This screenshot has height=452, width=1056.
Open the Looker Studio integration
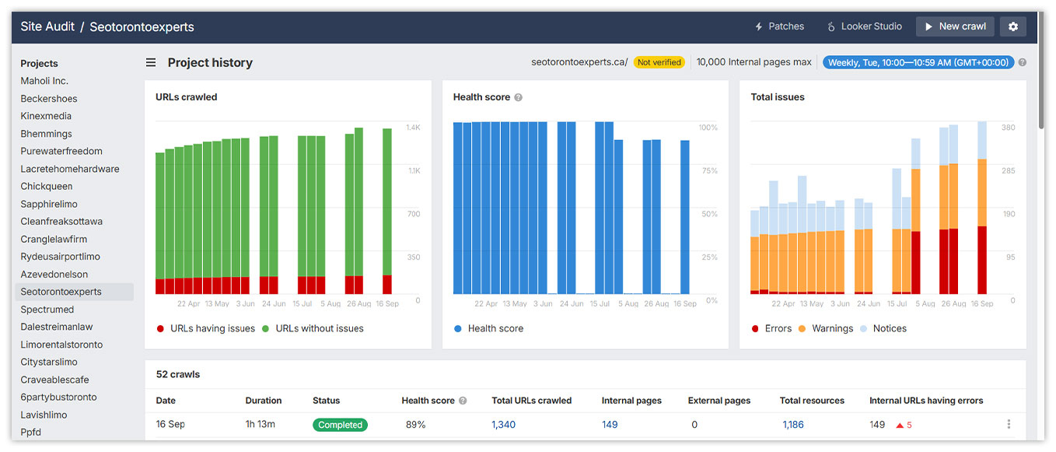click(x=864, y=26)
